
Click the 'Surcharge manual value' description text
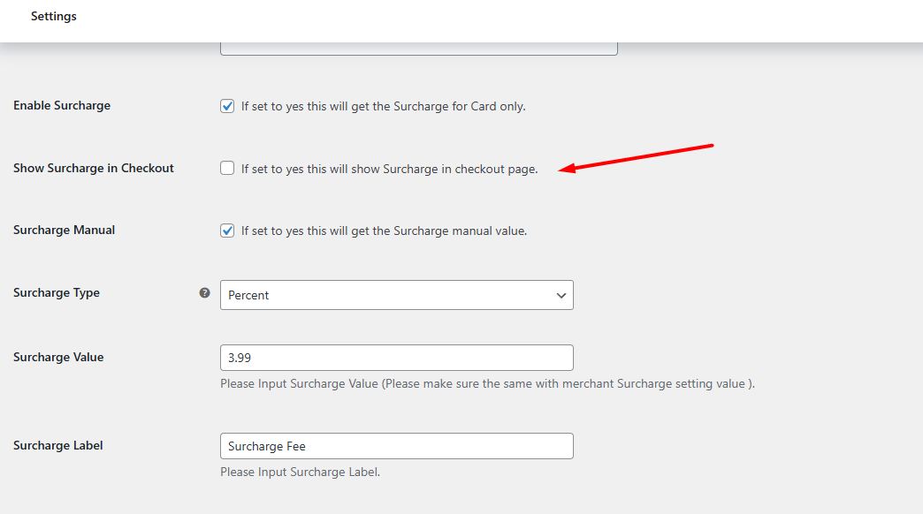pos(384,231)
